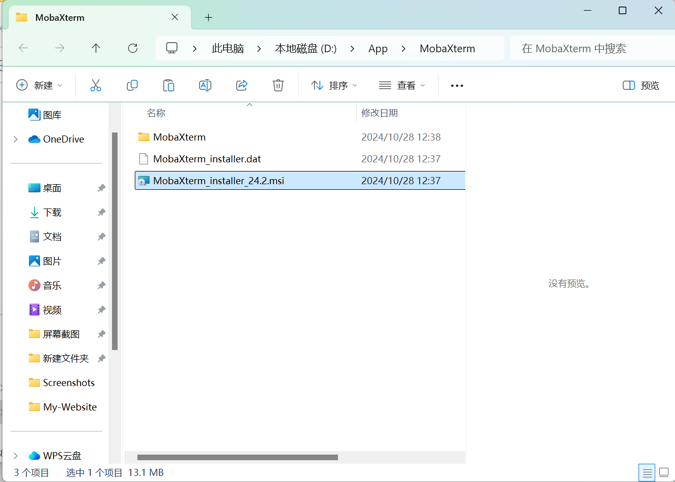Image resolution: width=675 pixels, height=482 pixels.
Task: Go up one folder level
Action: [x=96, y=48]
